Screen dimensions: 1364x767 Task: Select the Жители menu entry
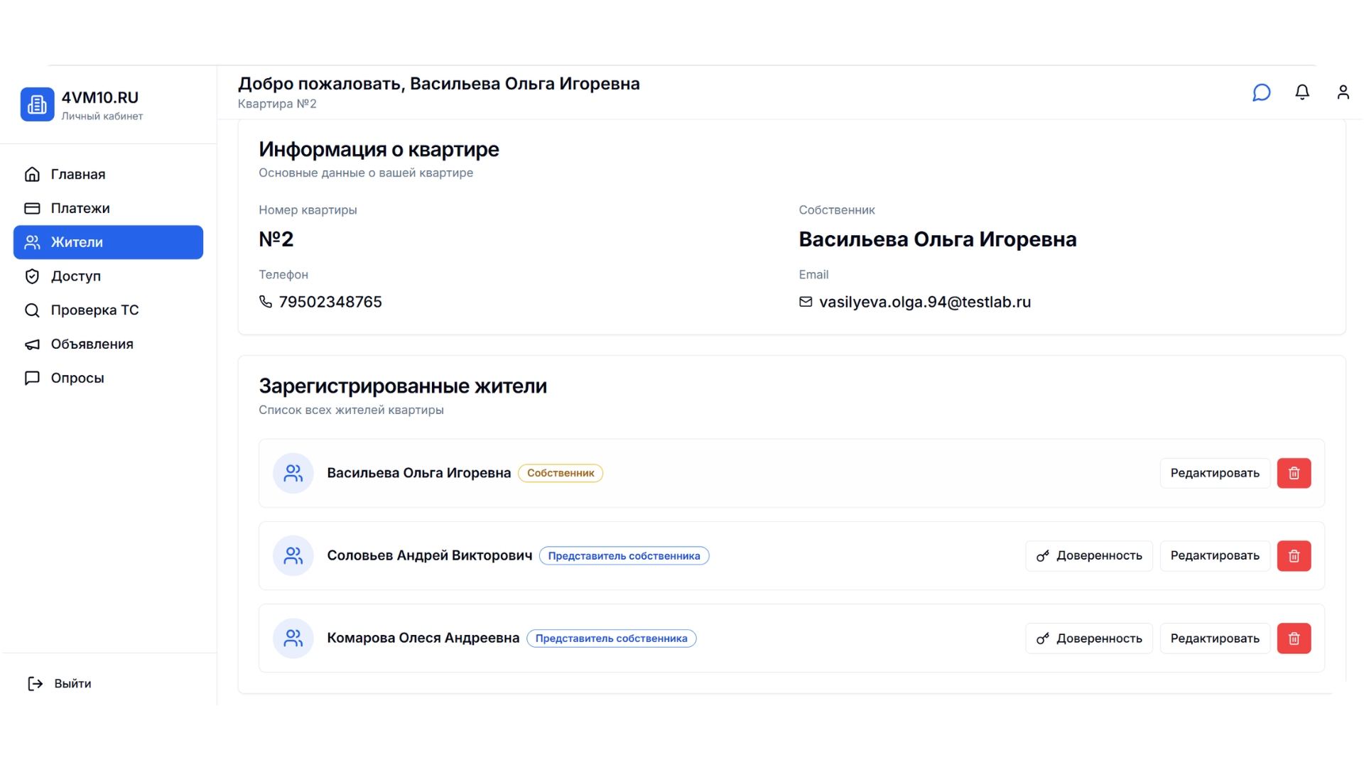tap(75, 242)
